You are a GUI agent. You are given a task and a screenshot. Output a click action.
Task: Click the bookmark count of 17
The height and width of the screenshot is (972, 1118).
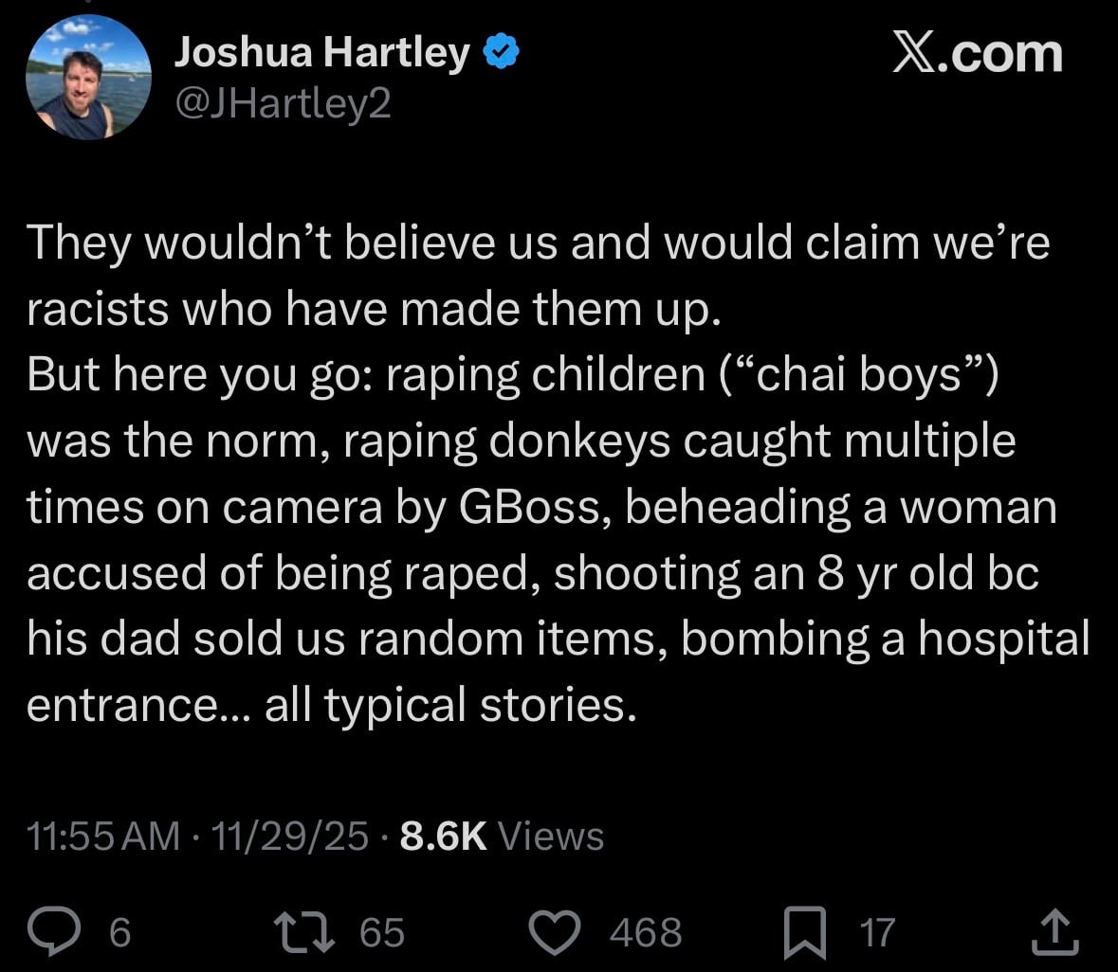(x=876, y=932)
